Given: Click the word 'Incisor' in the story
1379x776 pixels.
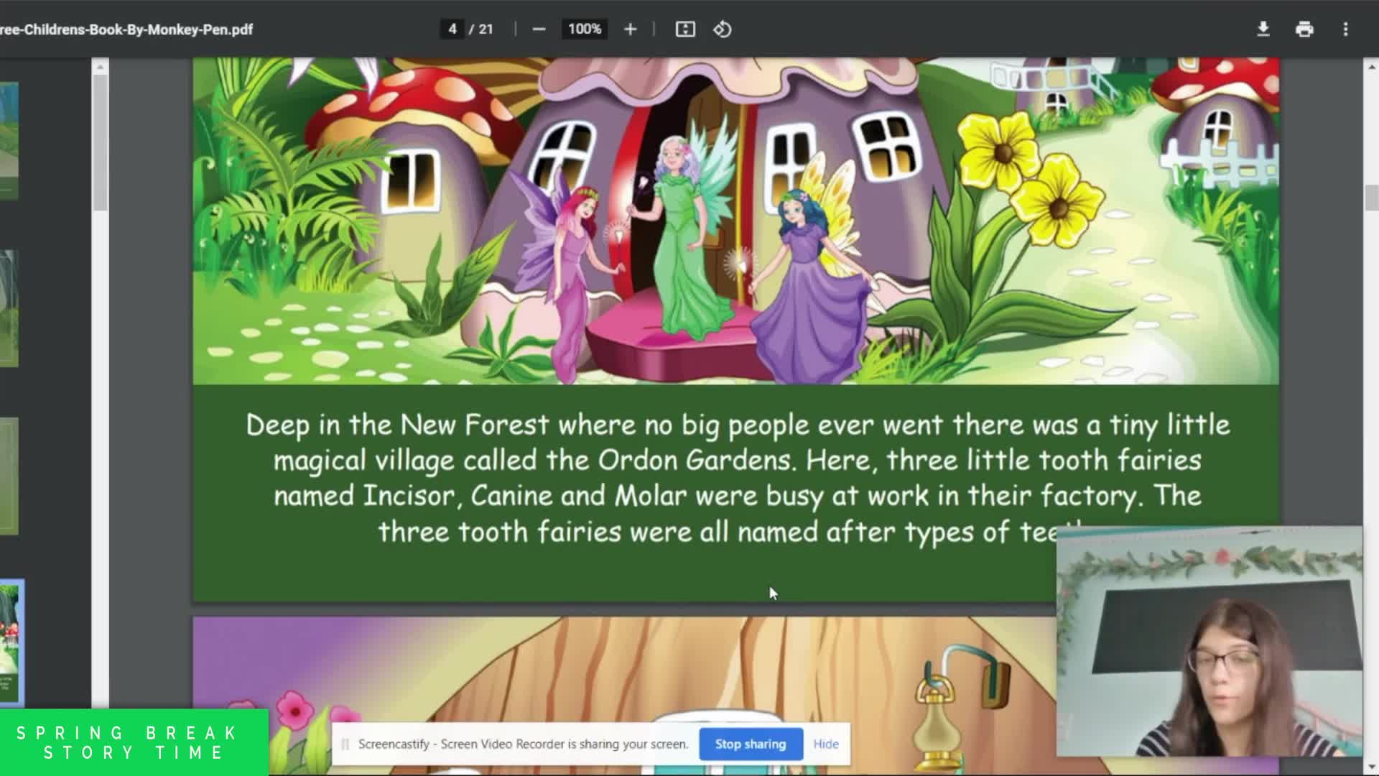Looking at the screenshot, I should [x=409, y=496].
